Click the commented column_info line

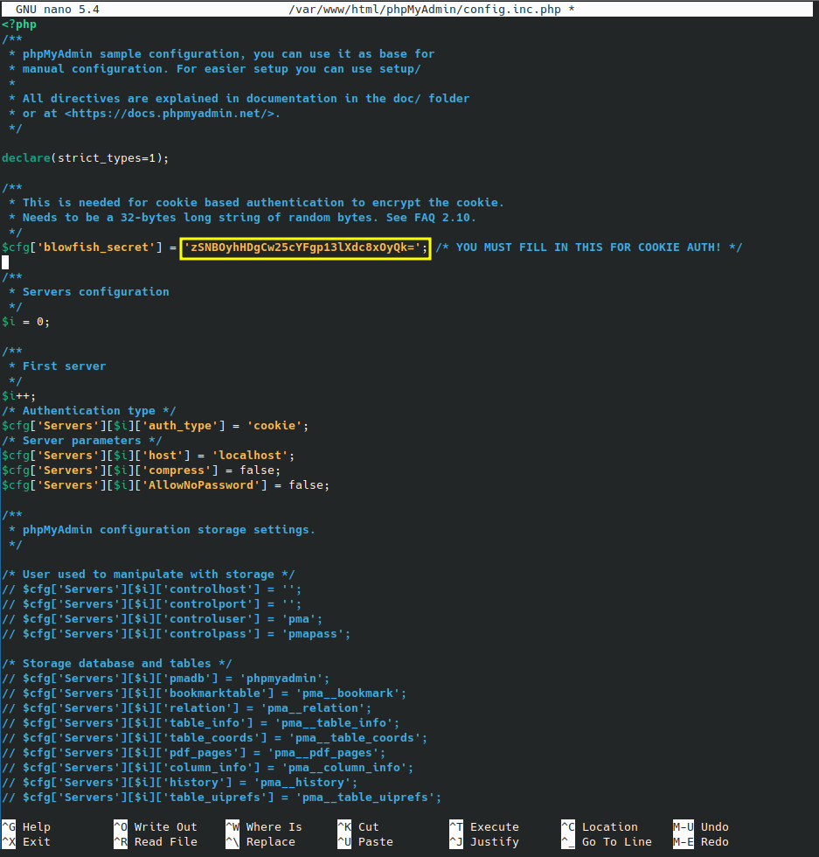point(208,768)
